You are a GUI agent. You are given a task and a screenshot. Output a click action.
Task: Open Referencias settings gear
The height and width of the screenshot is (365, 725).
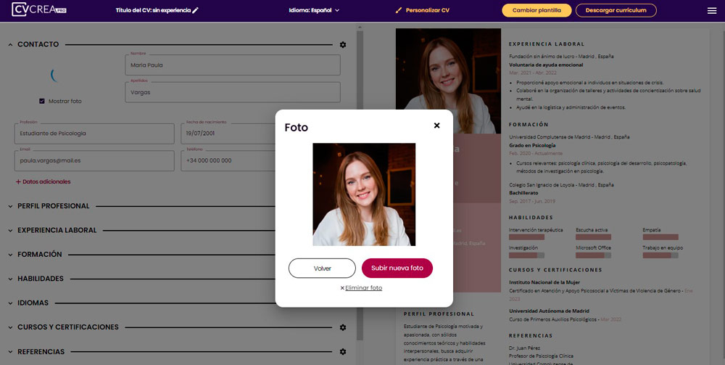click(343, 352)
